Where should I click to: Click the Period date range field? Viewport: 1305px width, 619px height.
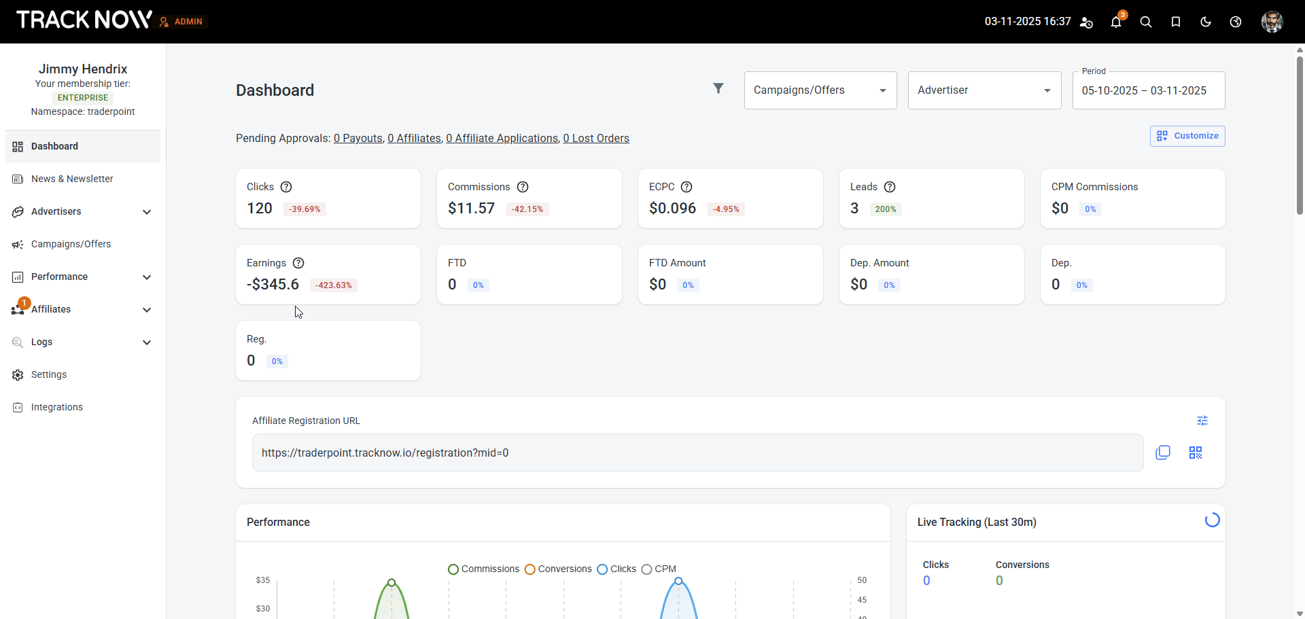click(1148, 91)
